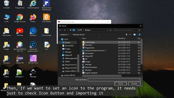
Task: Select Disque local (D:) in tree
Action: pyautogui.click(x=71, y=68)
